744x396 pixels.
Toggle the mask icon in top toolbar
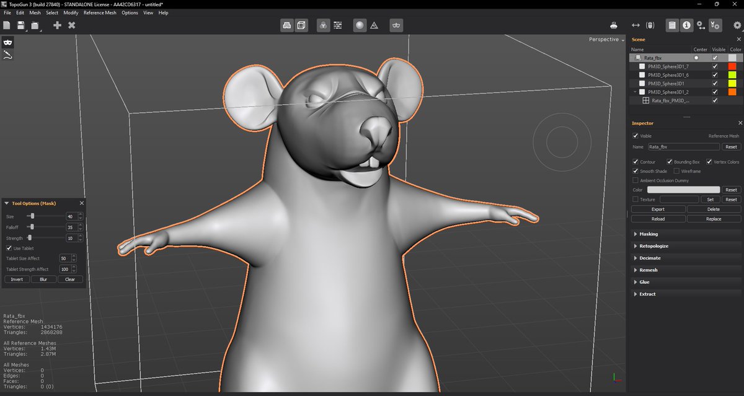pyautogui.click(x=396, y=25)
